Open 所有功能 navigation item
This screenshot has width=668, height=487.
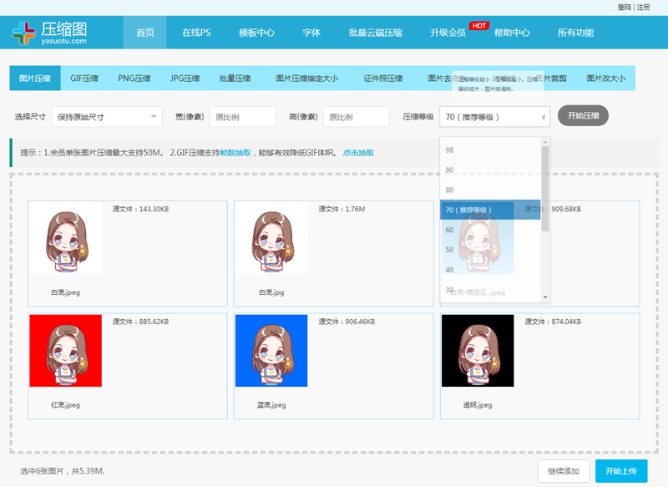tap(575, 33)
